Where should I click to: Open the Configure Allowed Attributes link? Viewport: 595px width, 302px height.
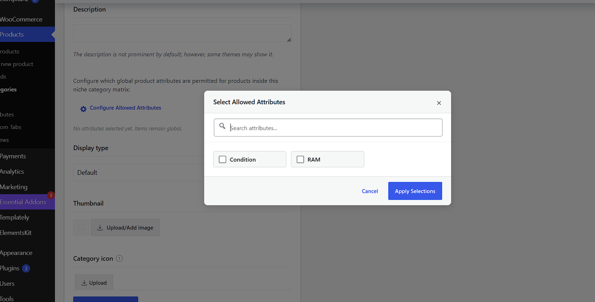tap(125, 108)
